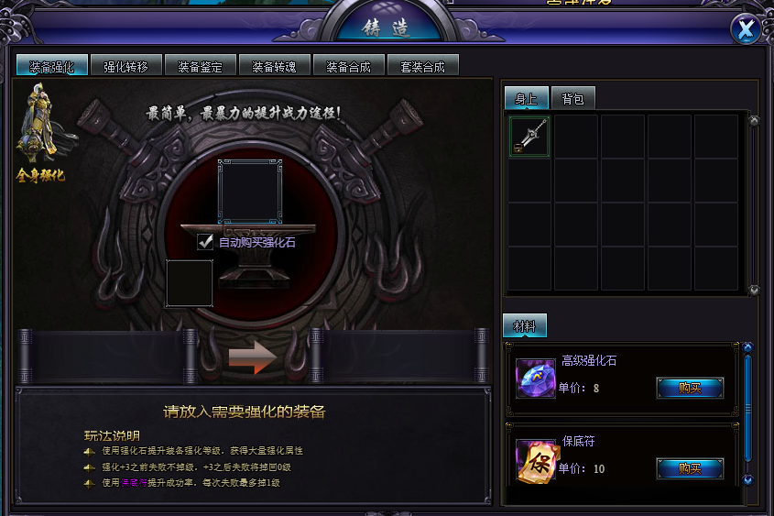Click the materials list scroll up arrow

[x=747, y=347]
